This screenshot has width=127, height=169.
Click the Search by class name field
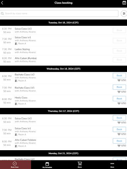tap(59, 14)
